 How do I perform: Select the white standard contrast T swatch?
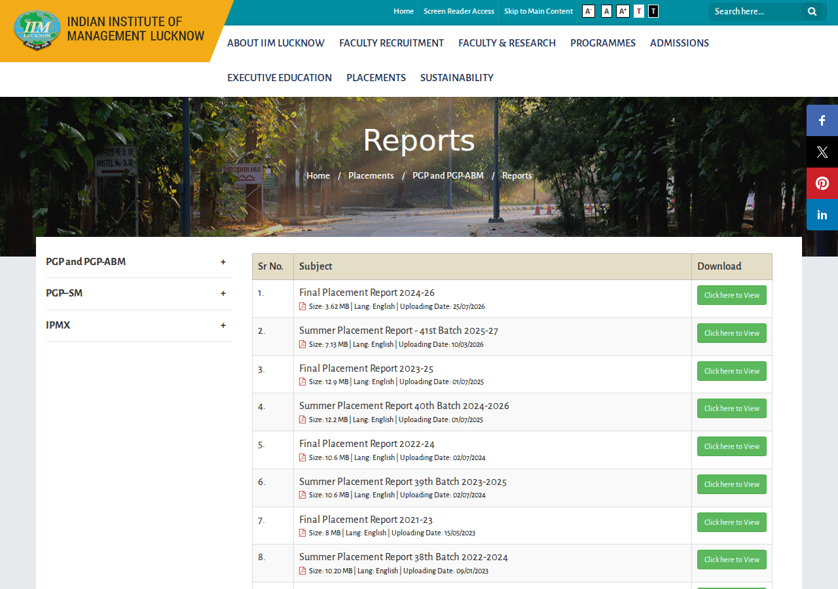[639, 11]
